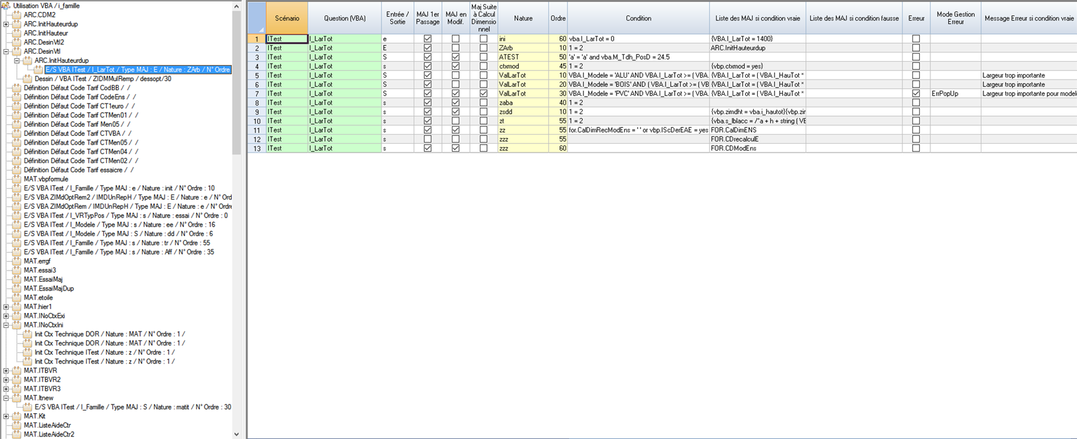Click the icon next to MAT.ListeAideCtr2
1077x439 pixels.
click(17, 434)
